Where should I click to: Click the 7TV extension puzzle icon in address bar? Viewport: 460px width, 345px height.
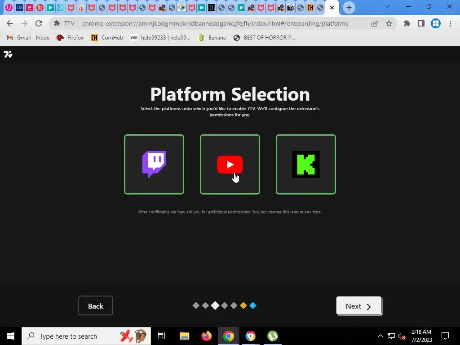tap(57, 23)
